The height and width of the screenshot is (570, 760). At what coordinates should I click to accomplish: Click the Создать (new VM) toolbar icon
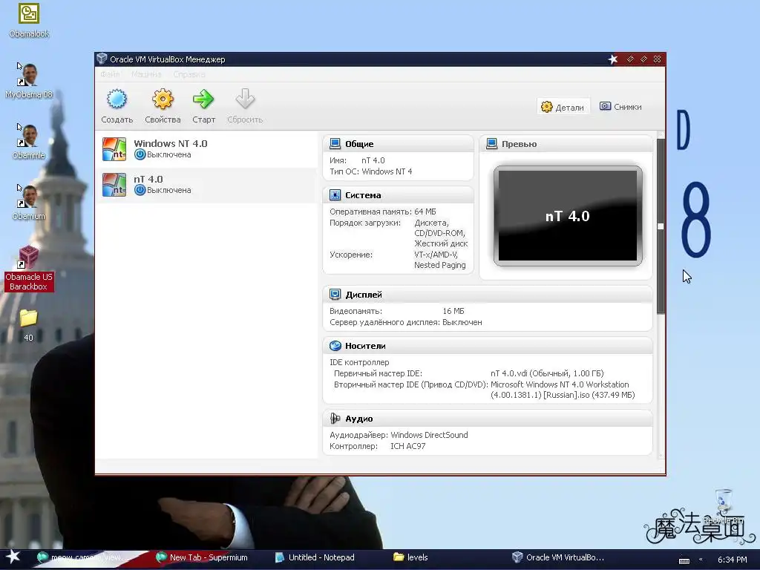pyautogui.click(x=117, y=99)
